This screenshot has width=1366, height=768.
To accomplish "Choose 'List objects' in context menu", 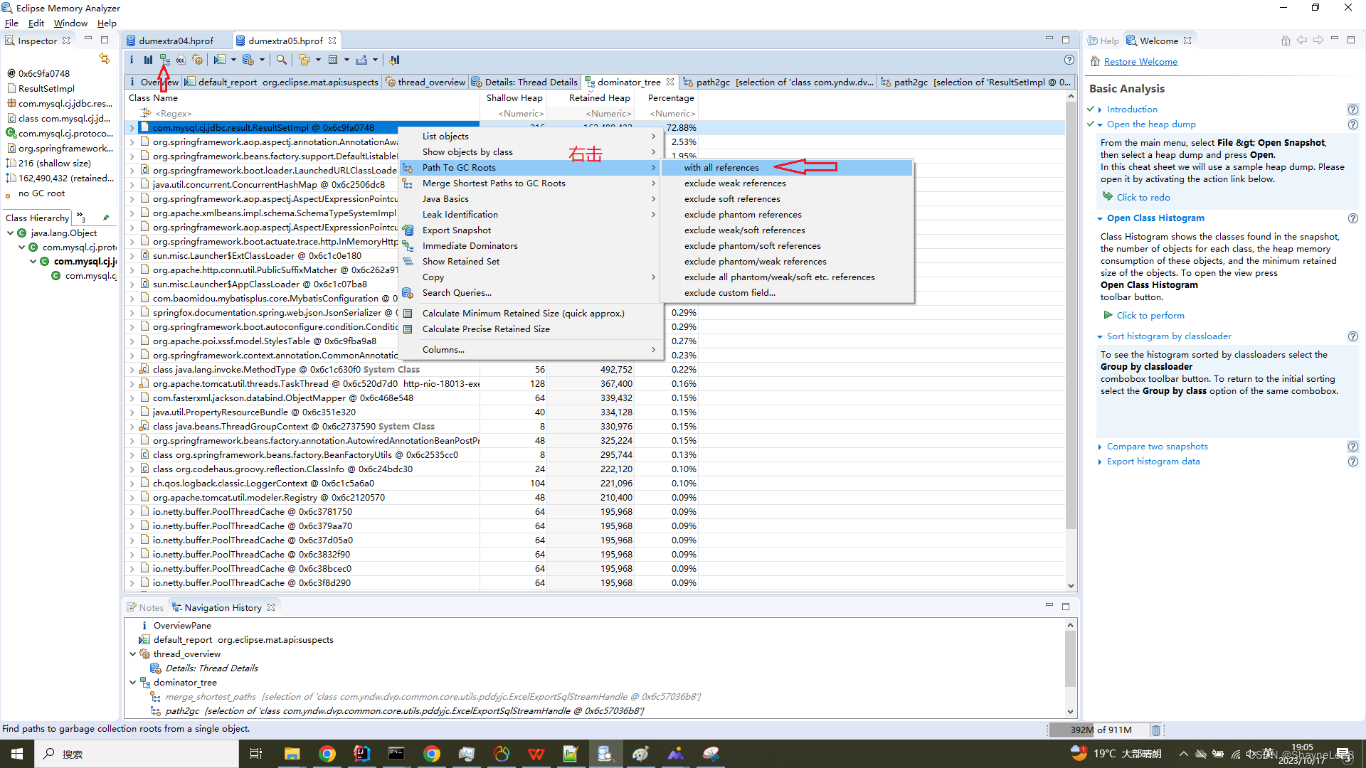I will point(445,137).
